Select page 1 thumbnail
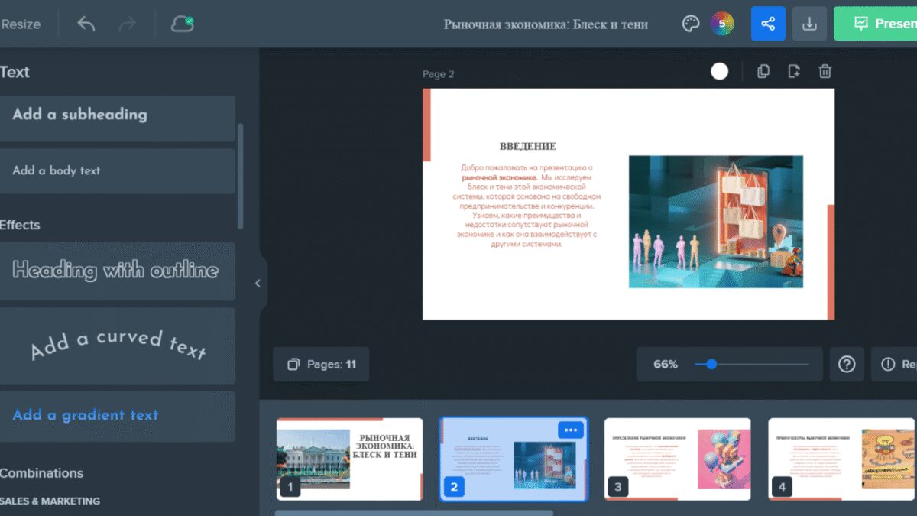Viewport: 917px width, 516px height. (349, 459)
